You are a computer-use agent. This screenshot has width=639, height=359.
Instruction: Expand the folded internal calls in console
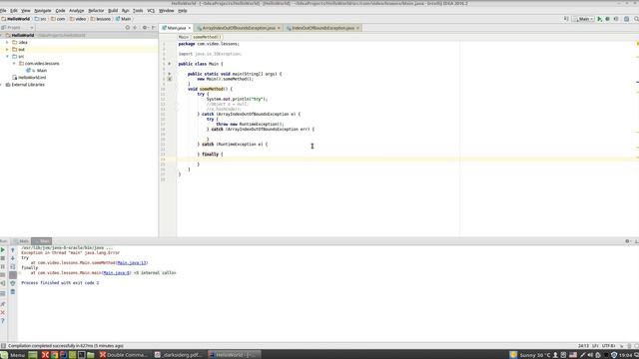(x=155, y=273)
